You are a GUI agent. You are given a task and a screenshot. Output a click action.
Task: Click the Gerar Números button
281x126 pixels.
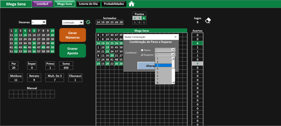tap(72, 35)
